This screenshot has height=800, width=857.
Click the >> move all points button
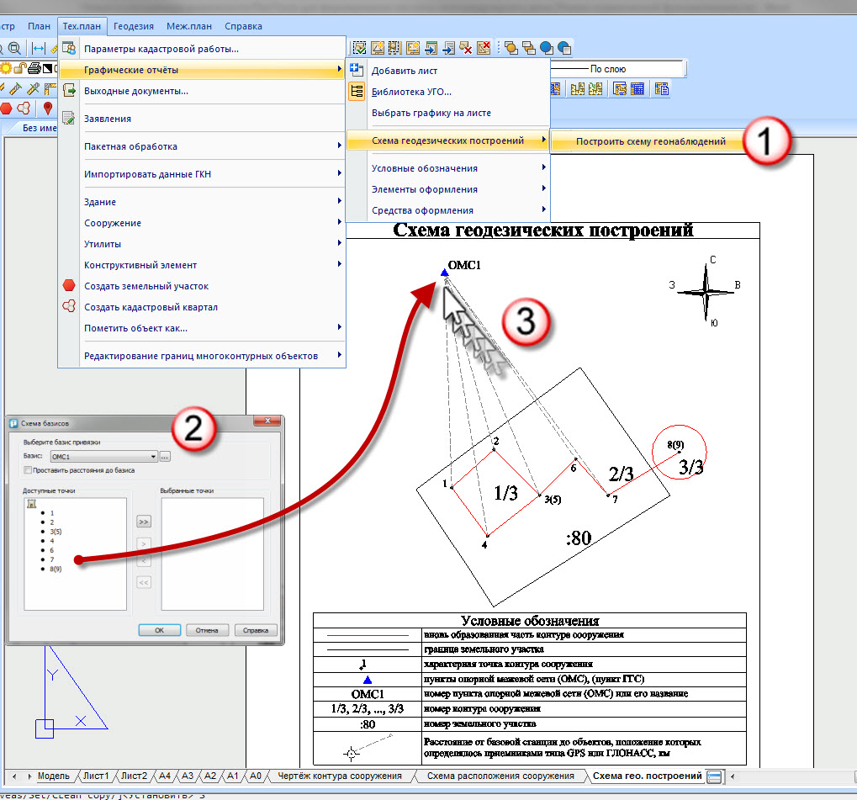(143, 522)
